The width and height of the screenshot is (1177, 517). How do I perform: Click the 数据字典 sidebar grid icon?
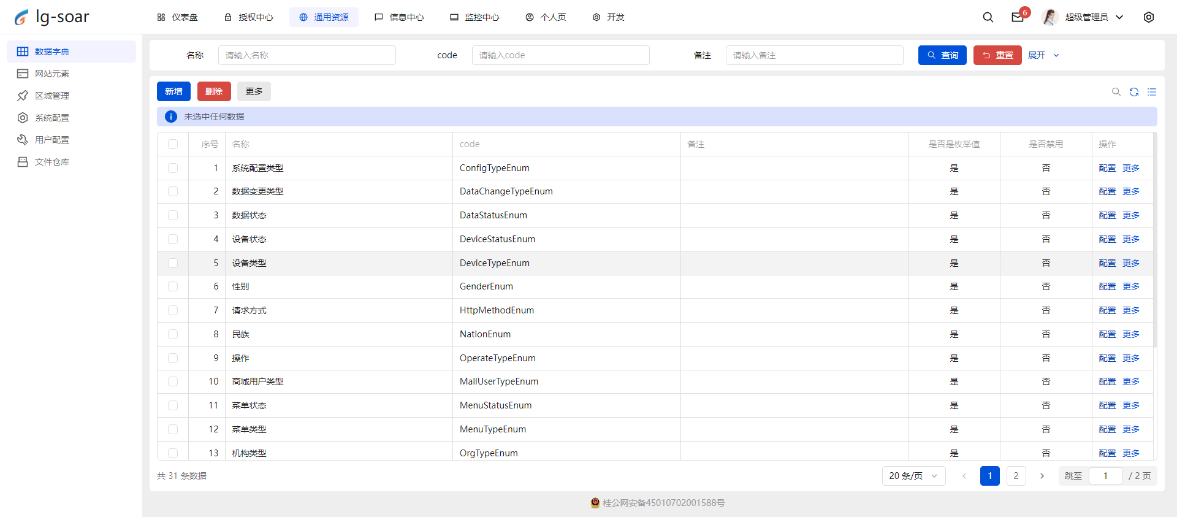point(23,52)
